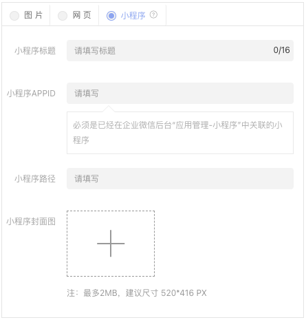Viewport: 306px width, 320px height.
Task: Click the dashed cover image upload box
Action: click(111, 244)
